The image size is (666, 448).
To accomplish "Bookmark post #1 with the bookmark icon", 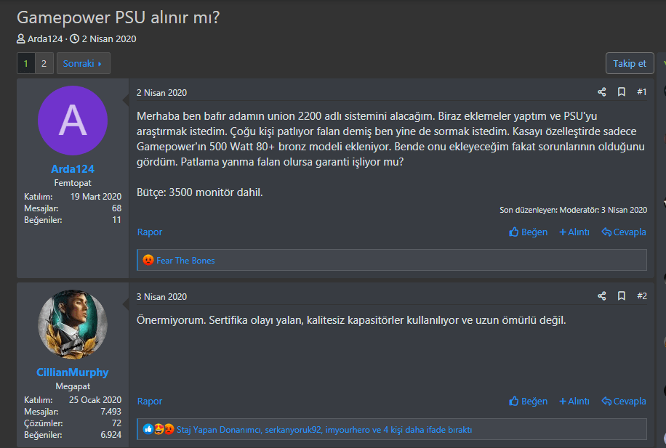I will (x=622, y=92).
